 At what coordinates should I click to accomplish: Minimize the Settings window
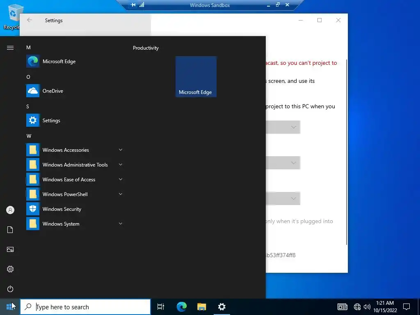301,20
